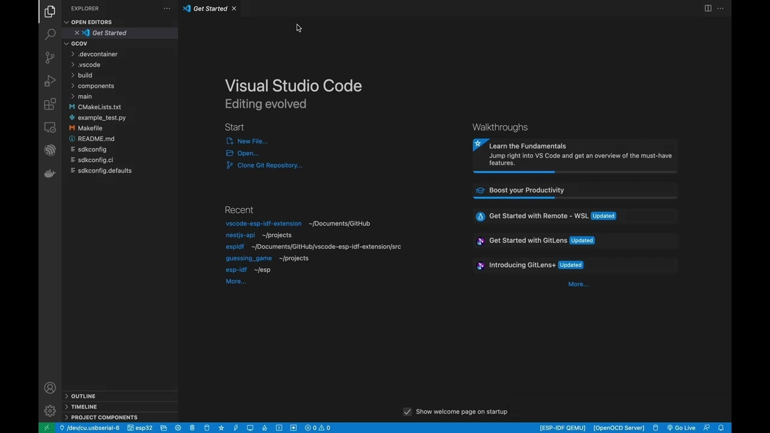Open ESP-IDF terminal icon in status bar
The width and height of the screenshot is (770, 433).
pyautogui.click(x=279, y=428)
